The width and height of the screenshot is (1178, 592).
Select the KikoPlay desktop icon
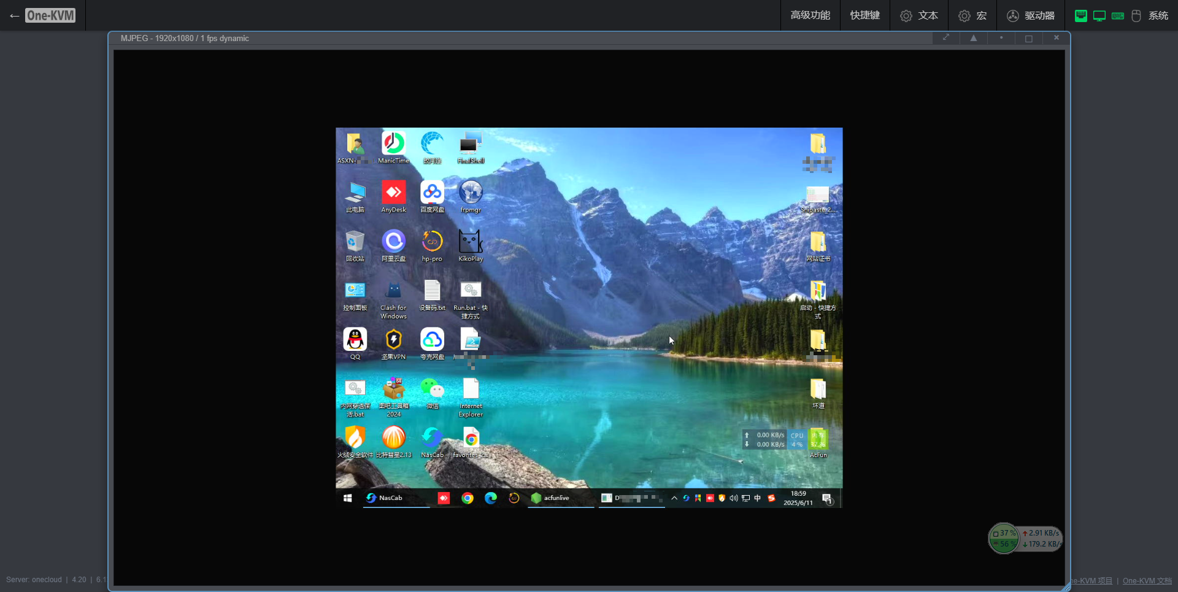(x=471, y=242)
